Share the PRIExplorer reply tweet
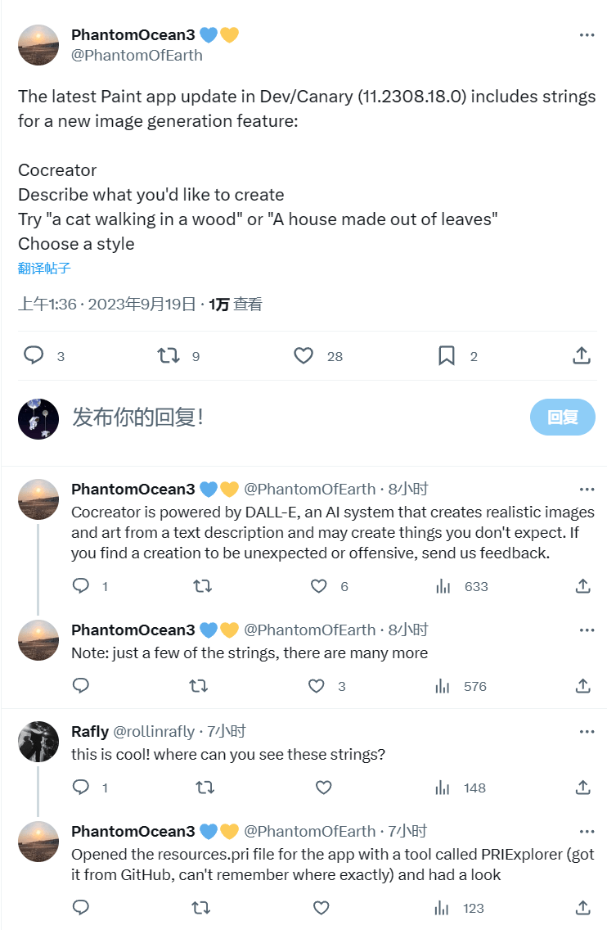607x930 pixels. pyautogui.click(x=583, y=907)
